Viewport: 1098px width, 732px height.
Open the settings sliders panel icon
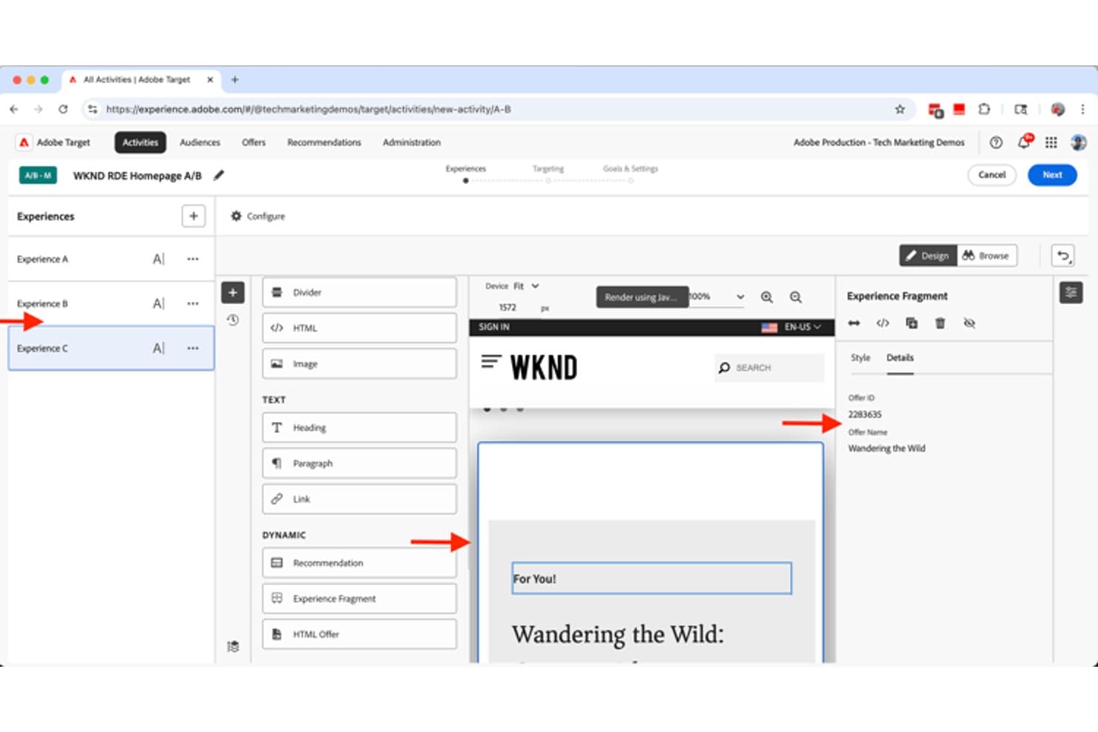click(1071, 292)
